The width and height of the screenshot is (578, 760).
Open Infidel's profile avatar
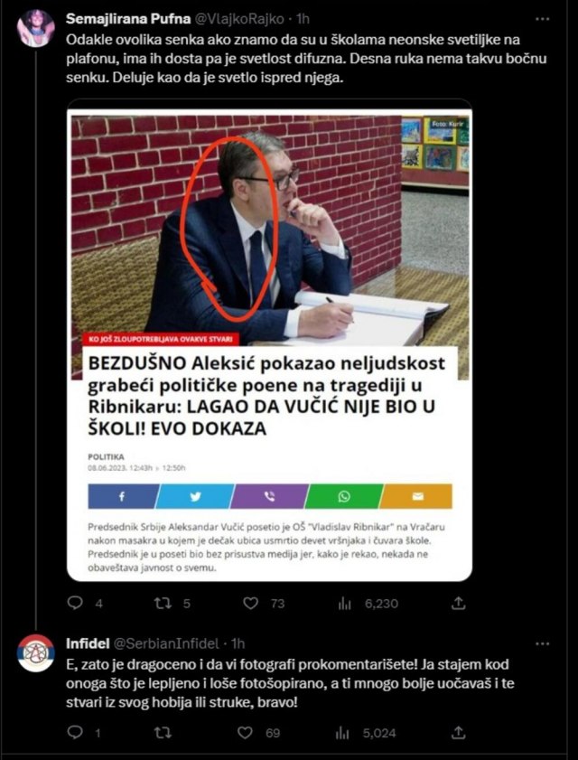point(36,652)
